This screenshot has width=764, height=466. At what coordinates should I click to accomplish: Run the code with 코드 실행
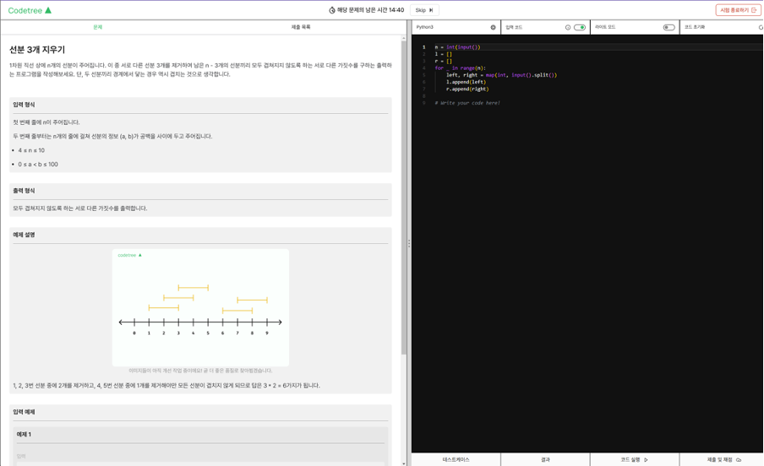635,460
